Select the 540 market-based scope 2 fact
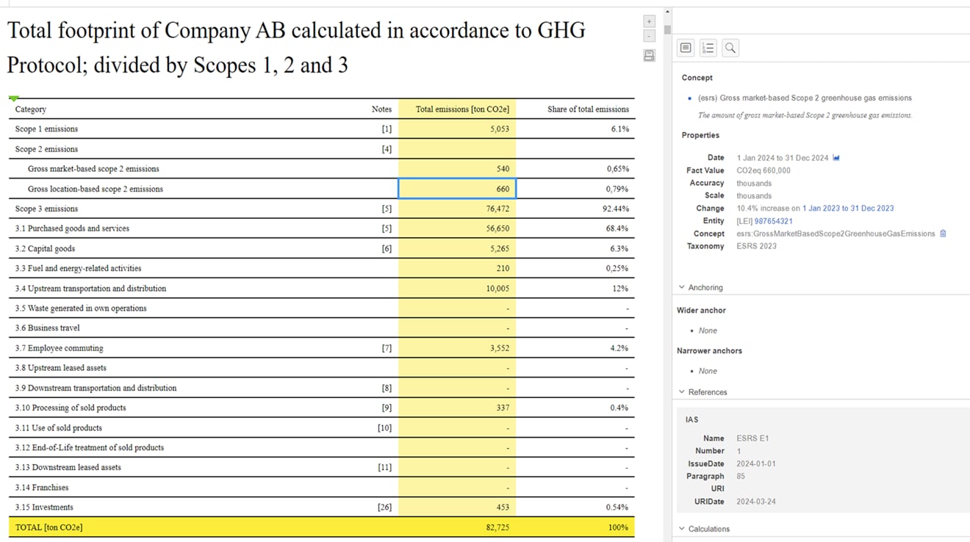Image resolution: width=970 pixels, height=542 pixels. 457,169
